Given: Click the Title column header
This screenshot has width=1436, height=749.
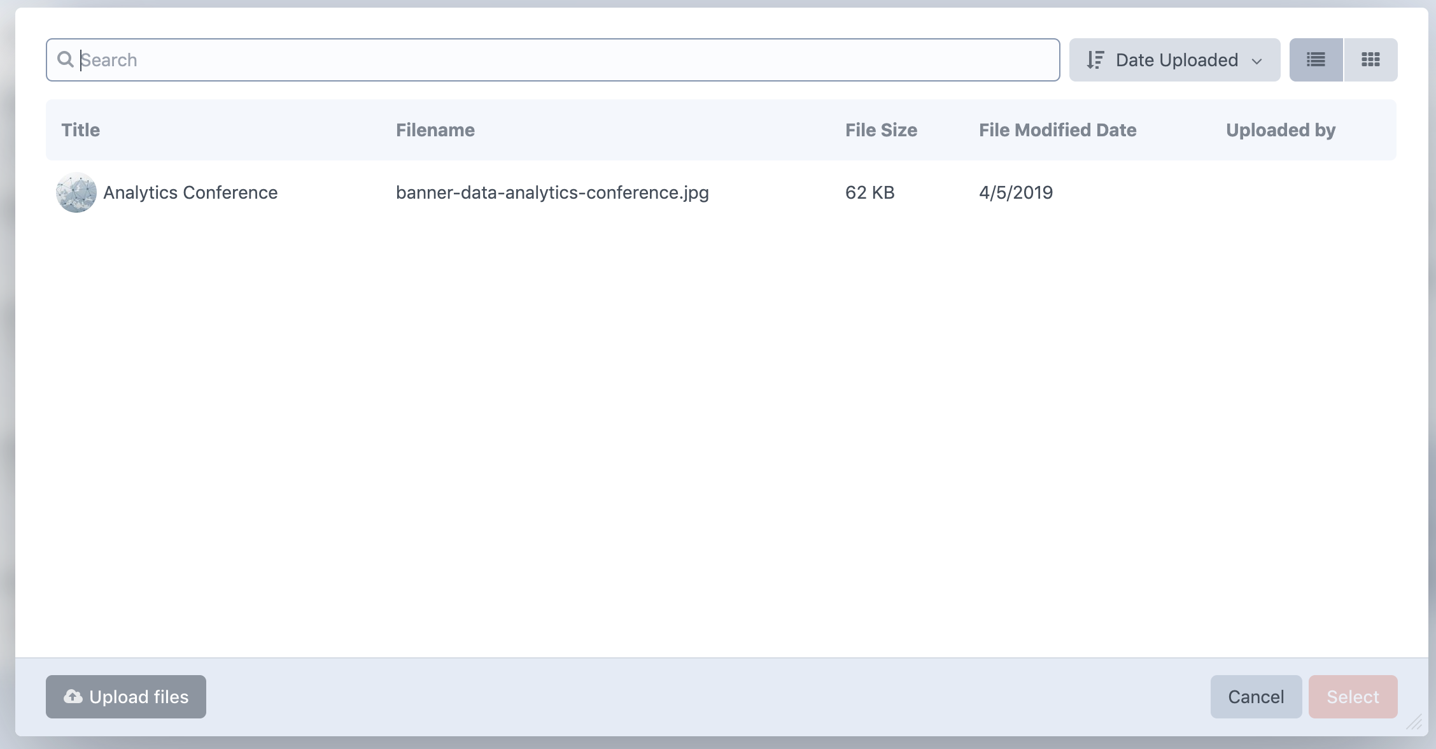Looking at the screenshot, I should point(81,130).
